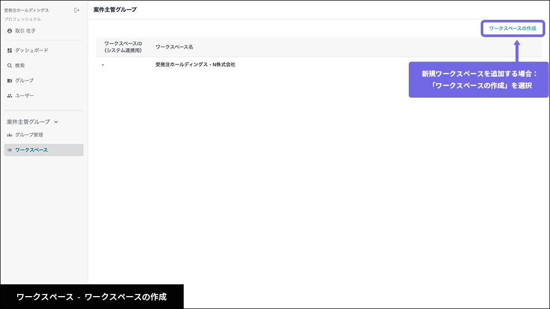Click the 案件主管グループ page title
This screenshot has width=550, height=309.
pos(115,10)
